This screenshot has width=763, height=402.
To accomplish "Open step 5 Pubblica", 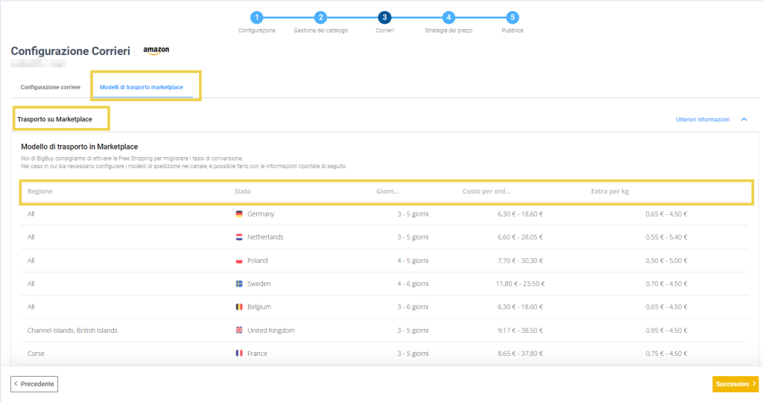I will pyautogui.click(x=512, y=17).
